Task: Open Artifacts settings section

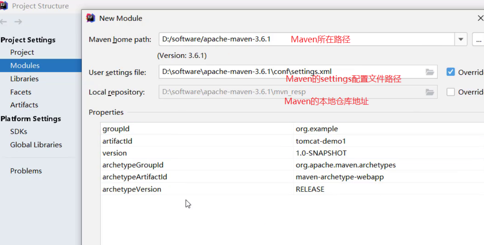Action: (x=24, y=105)
